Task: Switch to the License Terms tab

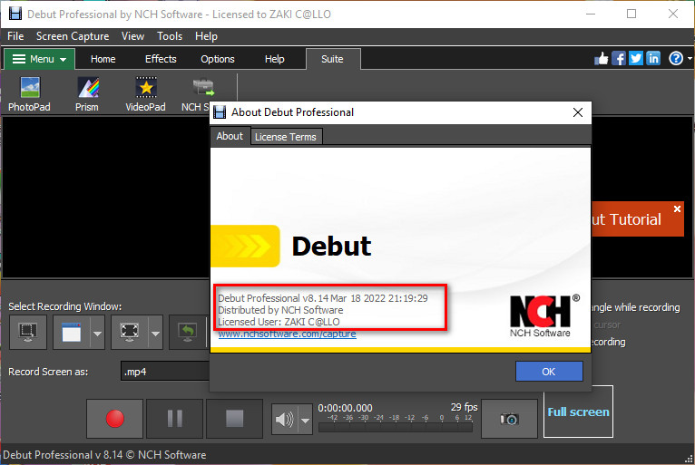Action: coord(286,137)
